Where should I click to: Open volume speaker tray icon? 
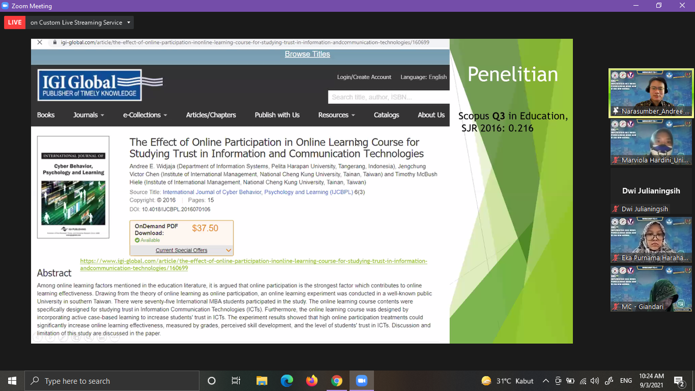coord(595,381)
